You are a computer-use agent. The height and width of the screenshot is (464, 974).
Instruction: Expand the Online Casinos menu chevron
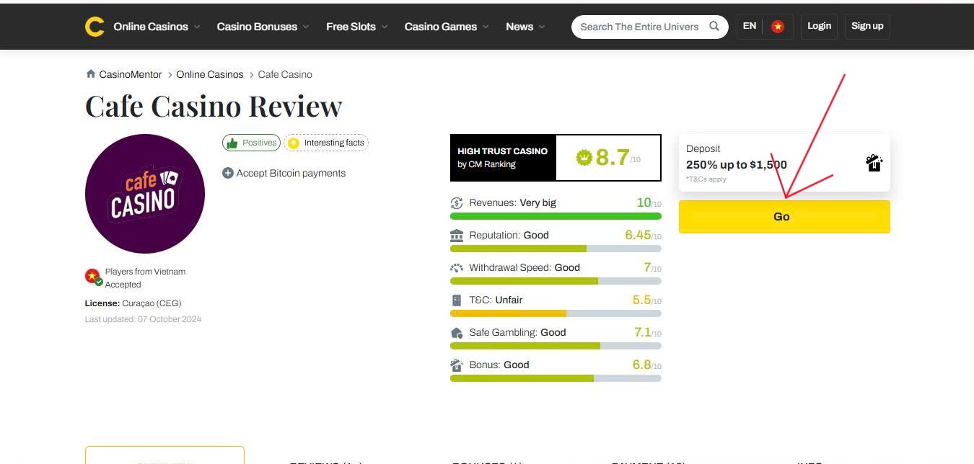coord(197,27)
